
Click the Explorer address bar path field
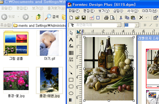point(40,25)
